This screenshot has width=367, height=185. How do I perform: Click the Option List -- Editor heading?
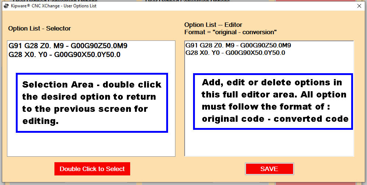pyautogui.click(x=213, y=25)
